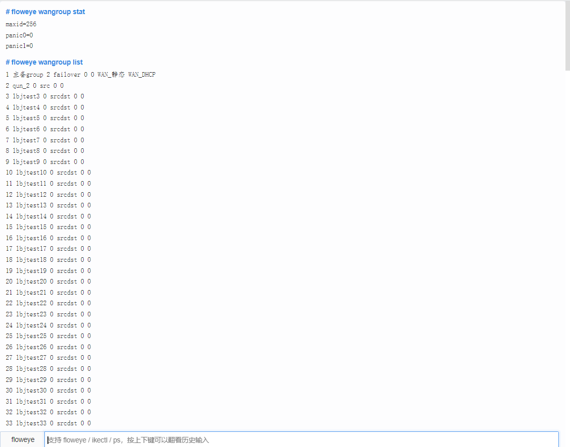The height and width of the screenshot is (447, 570).
Task: Click the lbjtest17 row
Action: [48, 249]
